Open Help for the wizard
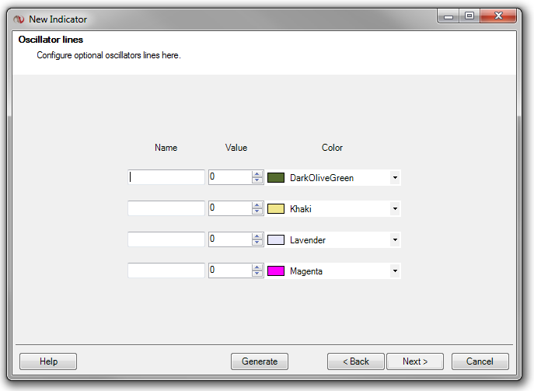 tap(48, 361)
